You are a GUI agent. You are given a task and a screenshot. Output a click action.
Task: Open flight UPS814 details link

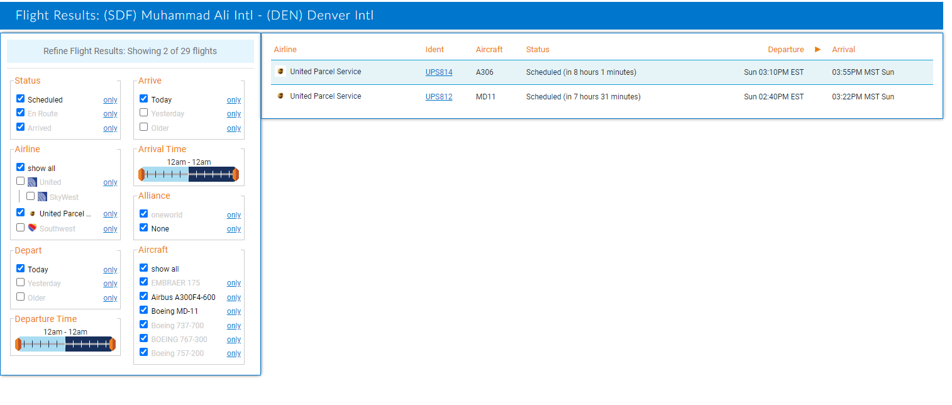coord(439,72)
